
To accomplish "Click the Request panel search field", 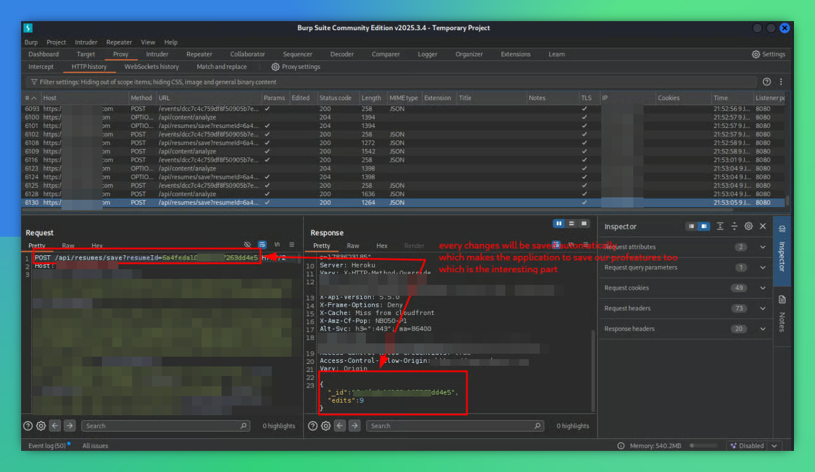I will pyautogui.click(x=165, y=426).
